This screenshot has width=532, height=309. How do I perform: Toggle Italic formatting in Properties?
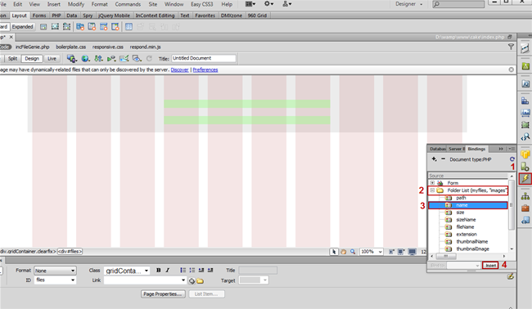[168, 270]
